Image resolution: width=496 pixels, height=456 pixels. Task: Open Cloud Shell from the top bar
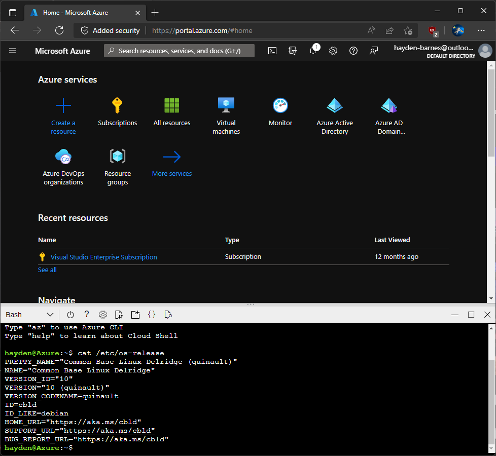[272, 51]
